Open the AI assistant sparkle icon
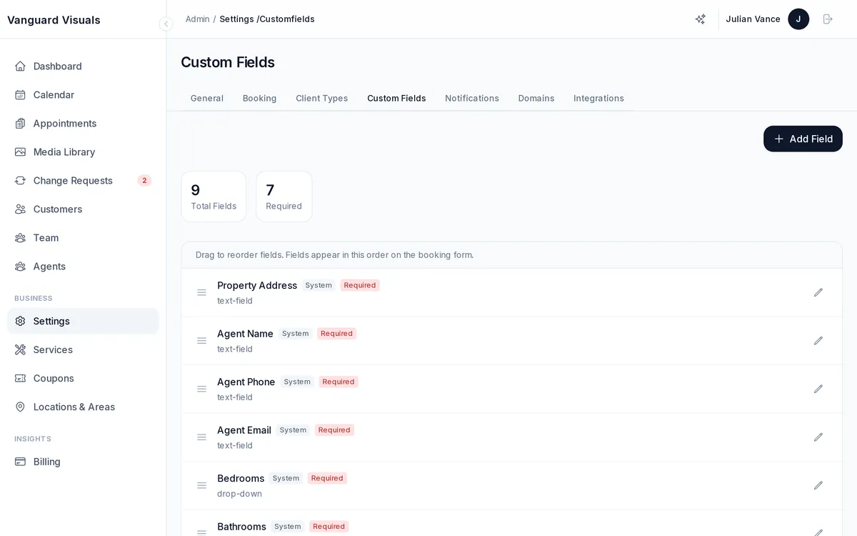 [x=701, y=19]
